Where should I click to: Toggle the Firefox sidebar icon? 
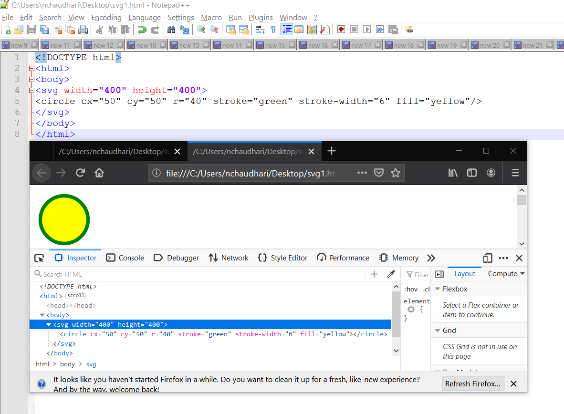tap(471, 173)
